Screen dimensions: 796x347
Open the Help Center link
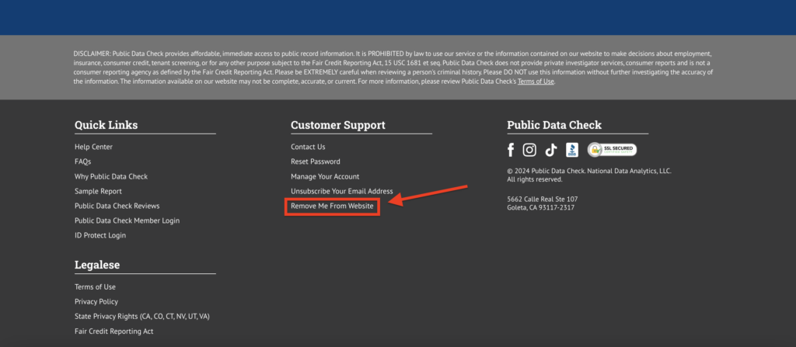(x=93, y=147)
